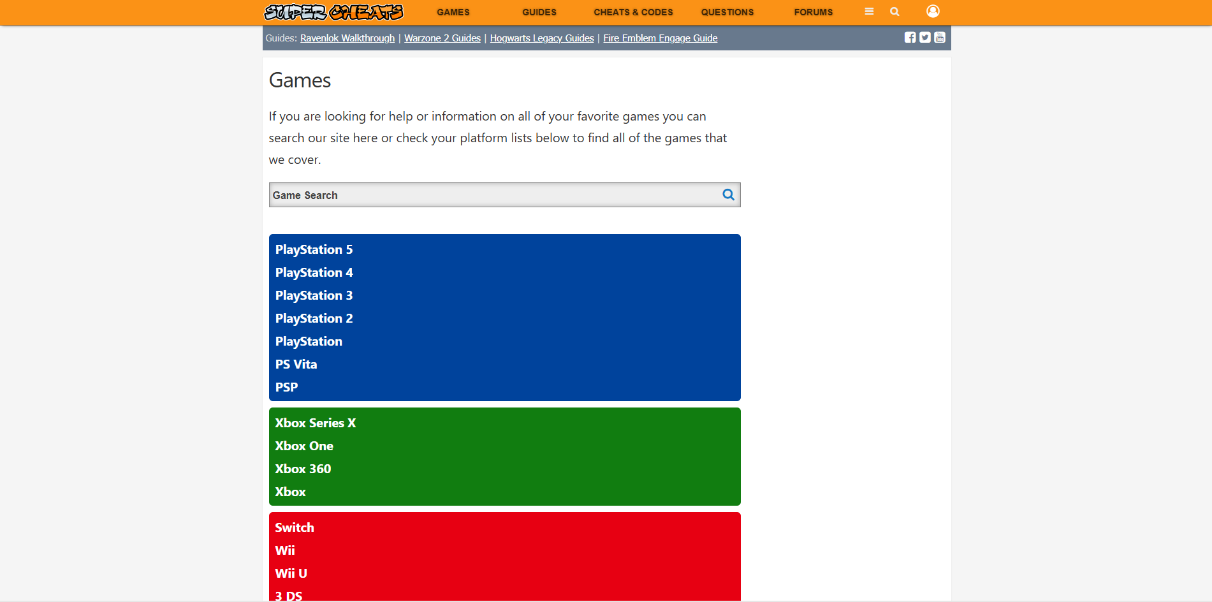Open the Guides menu
The width and height of the screenshot is (1212, 602).
pos(539,12)
